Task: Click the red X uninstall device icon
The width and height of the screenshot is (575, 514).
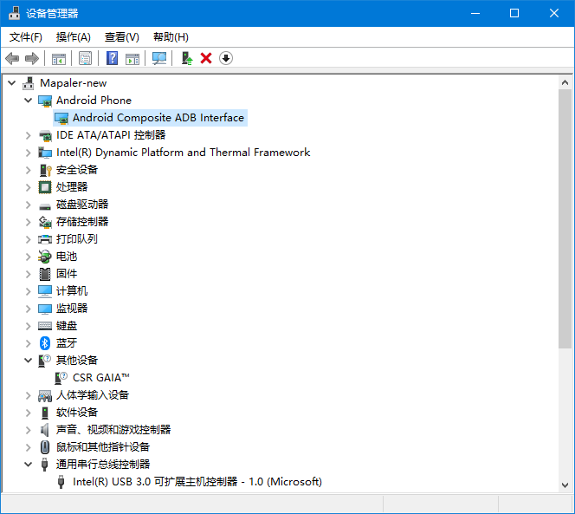Action: click(x=206, y=58)
